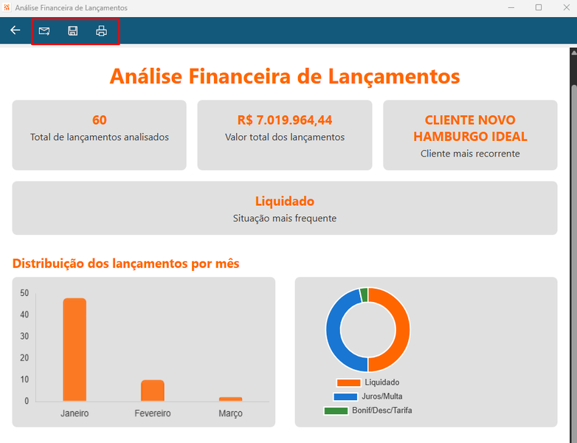
Task: Click the 'R$ 7.019.964,44' value
Action: tap(285, 120)
